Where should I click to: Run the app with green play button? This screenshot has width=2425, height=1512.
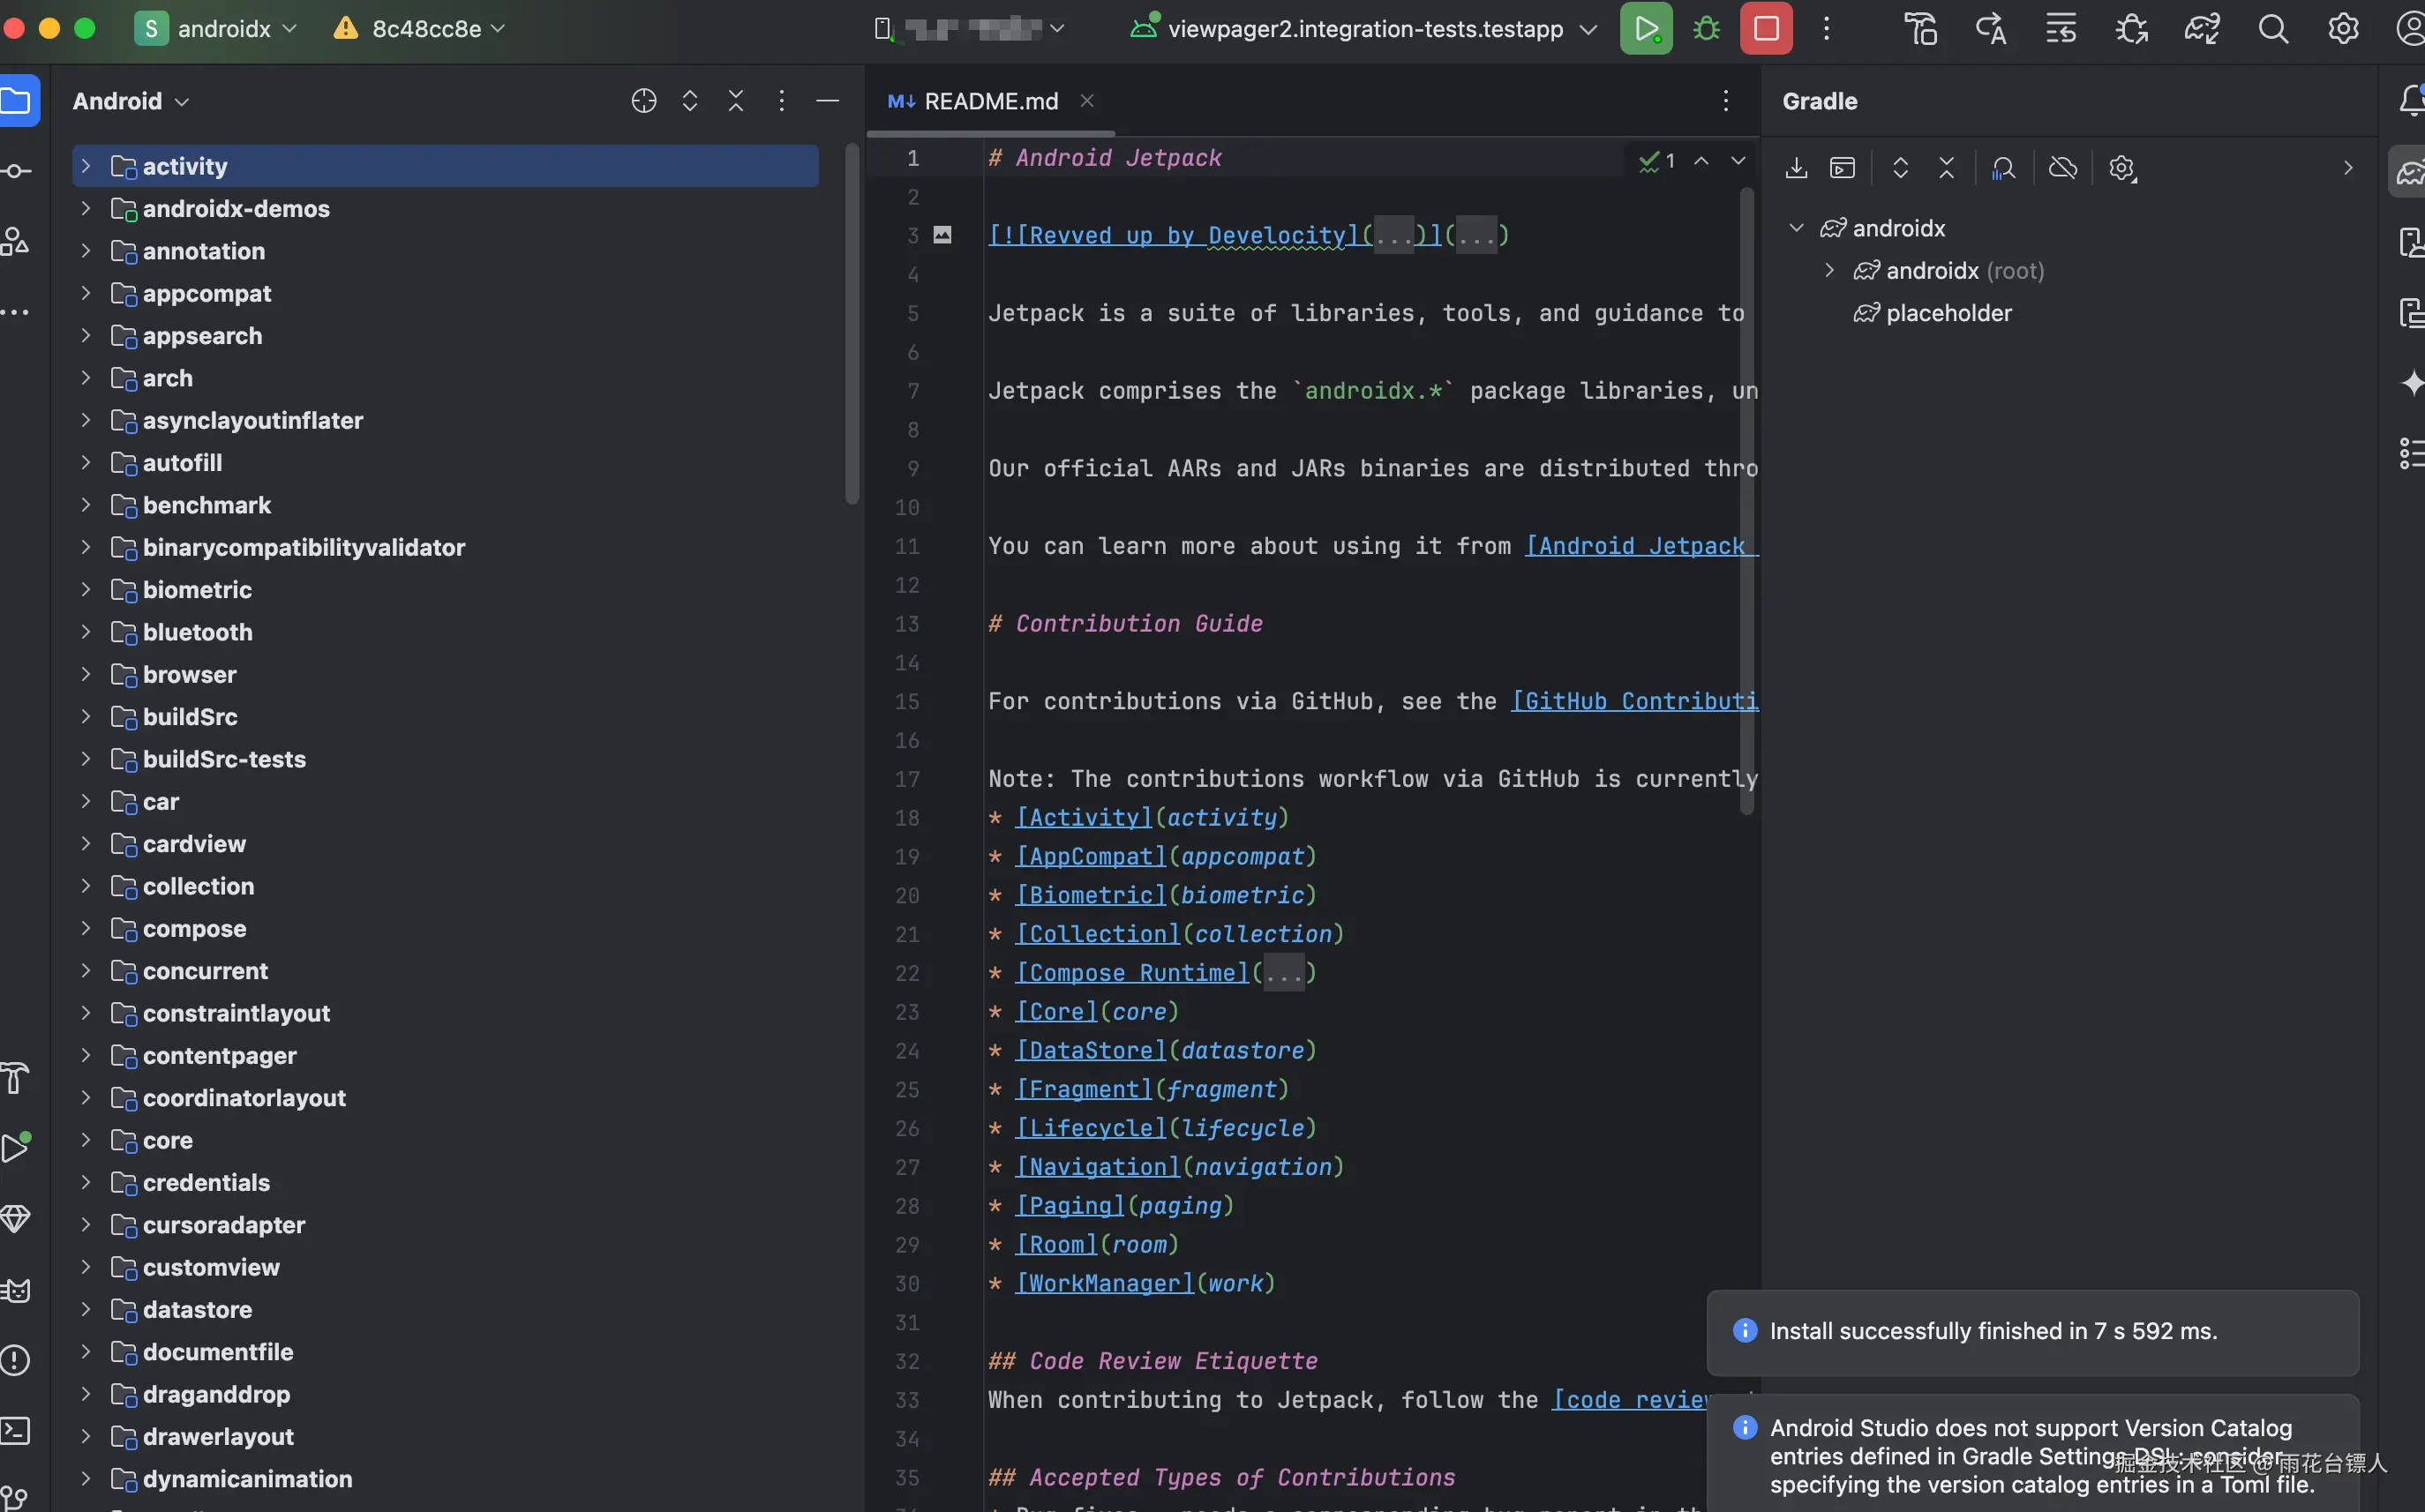click(x=1646, y=29)
